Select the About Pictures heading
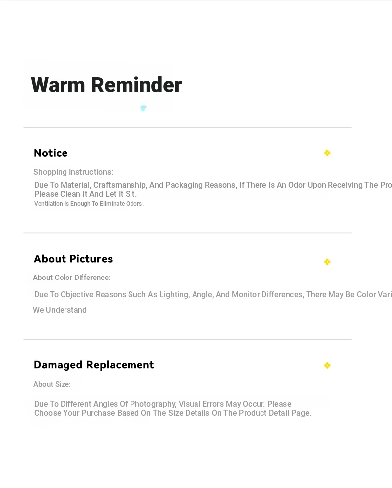The image size is (392, 488). (x=73, y=259)
